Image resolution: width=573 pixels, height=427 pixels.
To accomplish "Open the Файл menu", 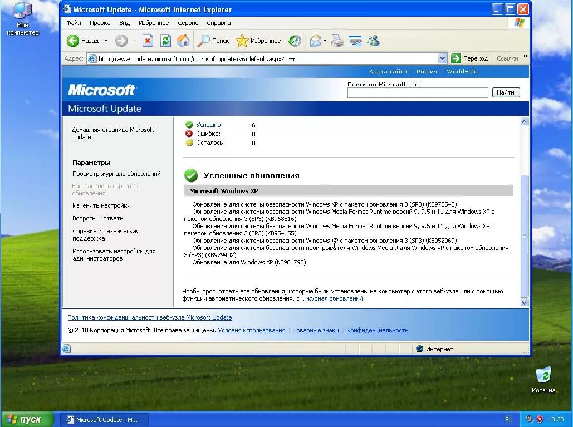I will 74,23.
